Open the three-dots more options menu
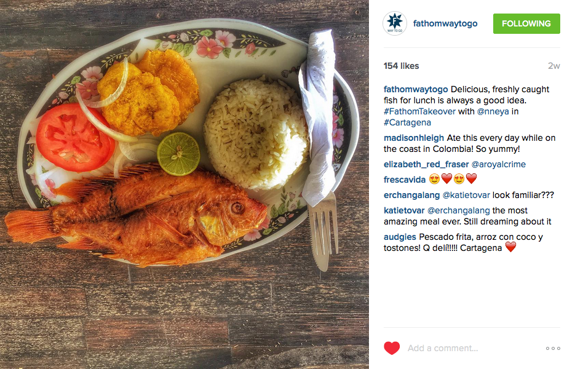 [553, 348]
